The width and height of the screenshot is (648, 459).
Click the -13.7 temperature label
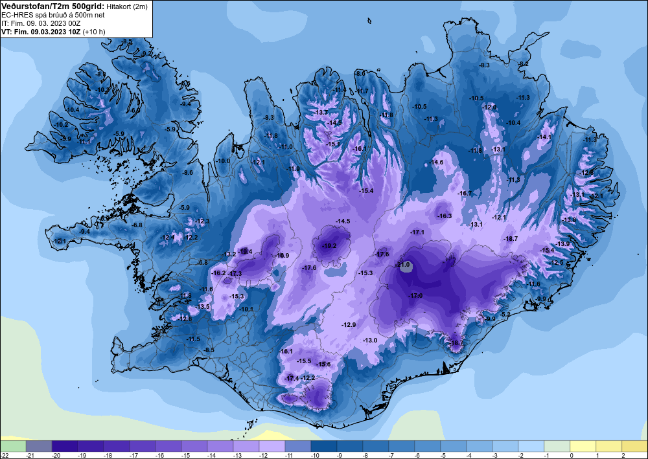tap(321, 112)
